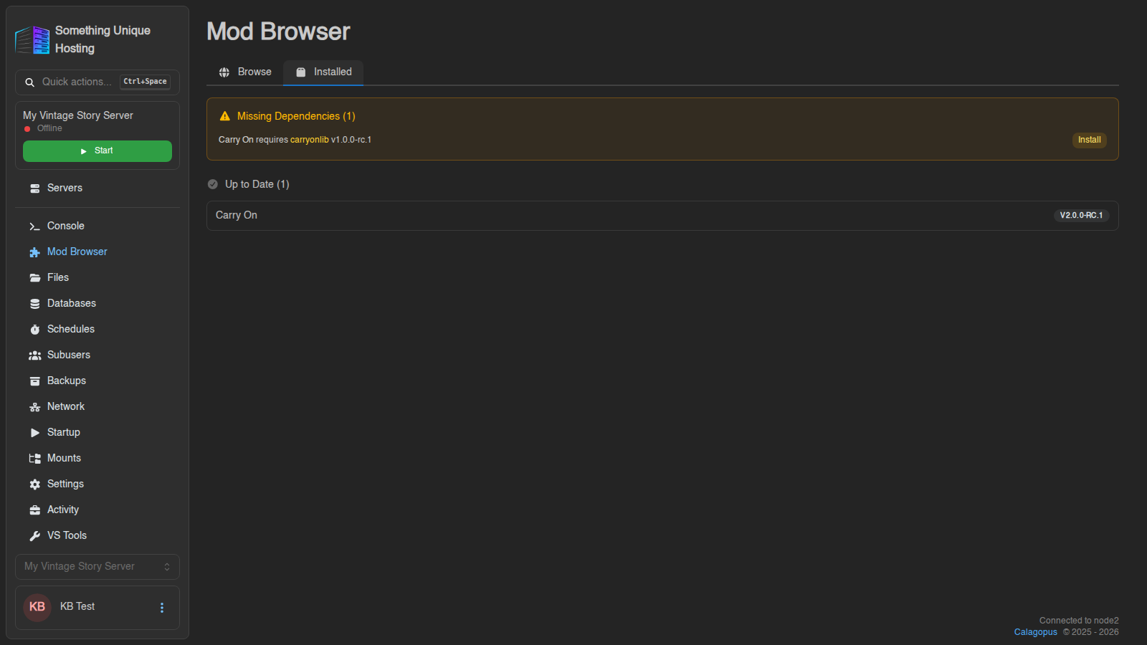
Task: Click the Offline status text
Action: tap(49, 128)
